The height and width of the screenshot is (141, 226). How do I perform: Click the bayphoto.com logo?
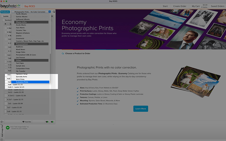point(11,6)
